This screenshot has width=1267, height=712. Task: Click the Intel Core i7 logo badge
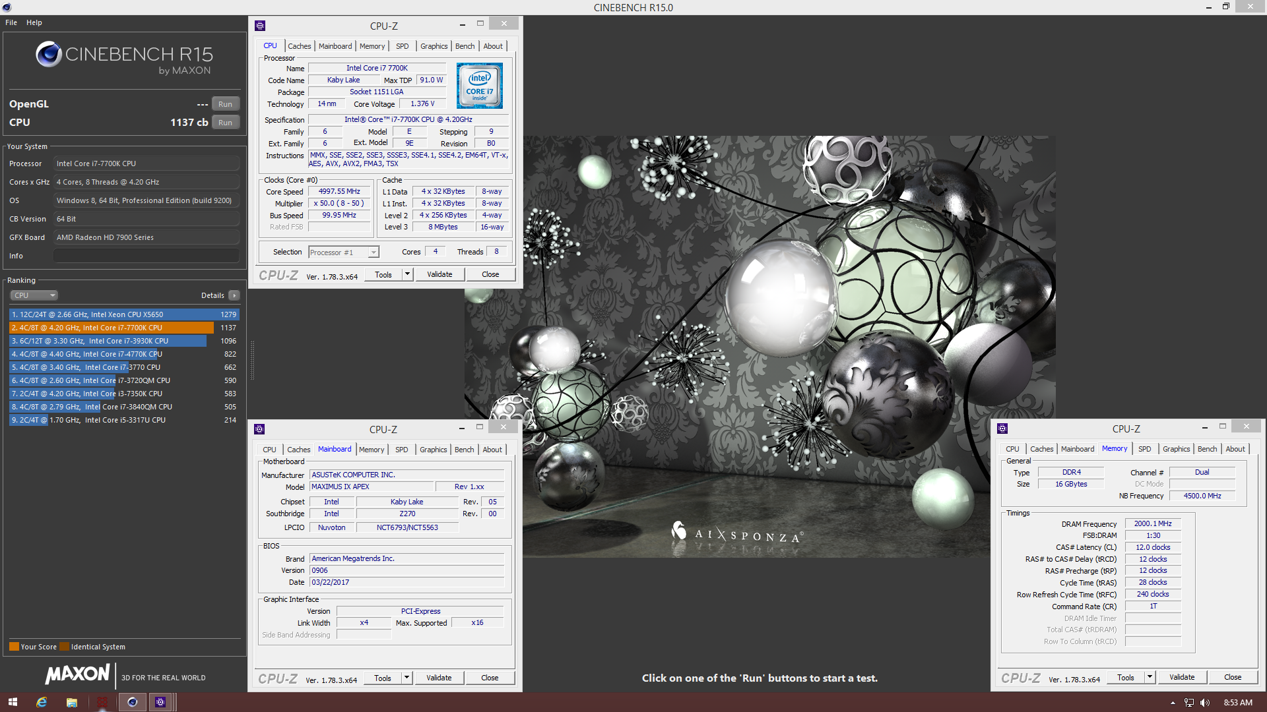pos(480,86)
